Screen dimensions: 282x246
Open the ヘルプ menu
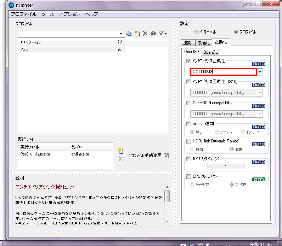[x=92, y=14]
